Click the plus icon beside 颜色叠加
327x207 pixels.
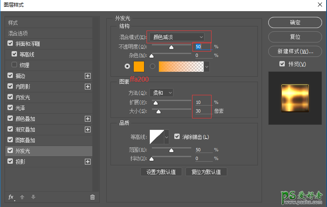(87, 119)
